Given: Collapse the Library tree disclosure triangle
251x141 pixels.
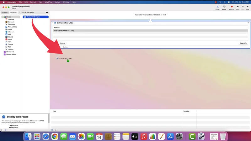Looking at the screenshot, I should click(3, 17).
